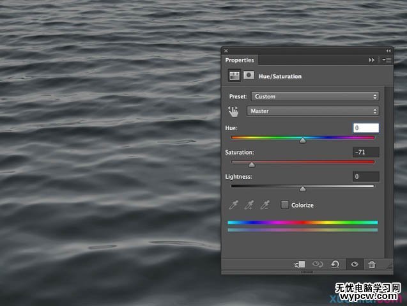407x306 pixels.
Task: Select the eyedropper tool
Action: click(234, 205)
